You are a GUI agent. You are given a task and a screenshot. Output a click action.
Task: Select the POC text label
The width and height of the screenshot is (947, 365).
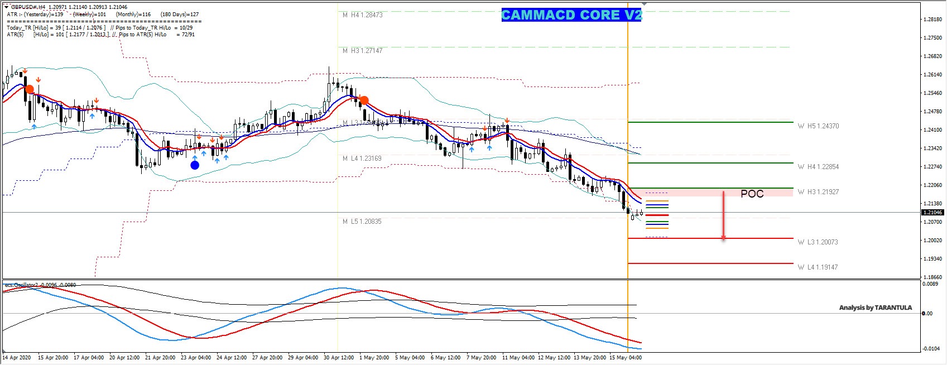752,194
